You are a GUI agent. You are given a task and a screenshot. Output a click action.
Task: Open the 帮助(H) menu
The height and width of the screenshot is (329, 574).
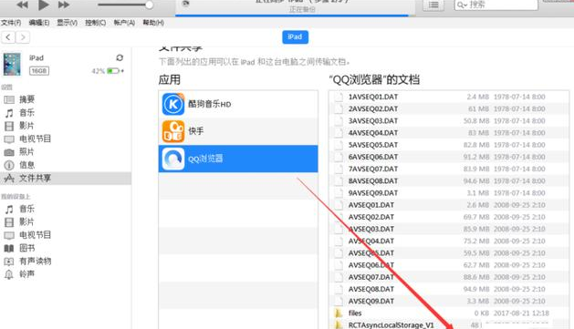(153, 23)
